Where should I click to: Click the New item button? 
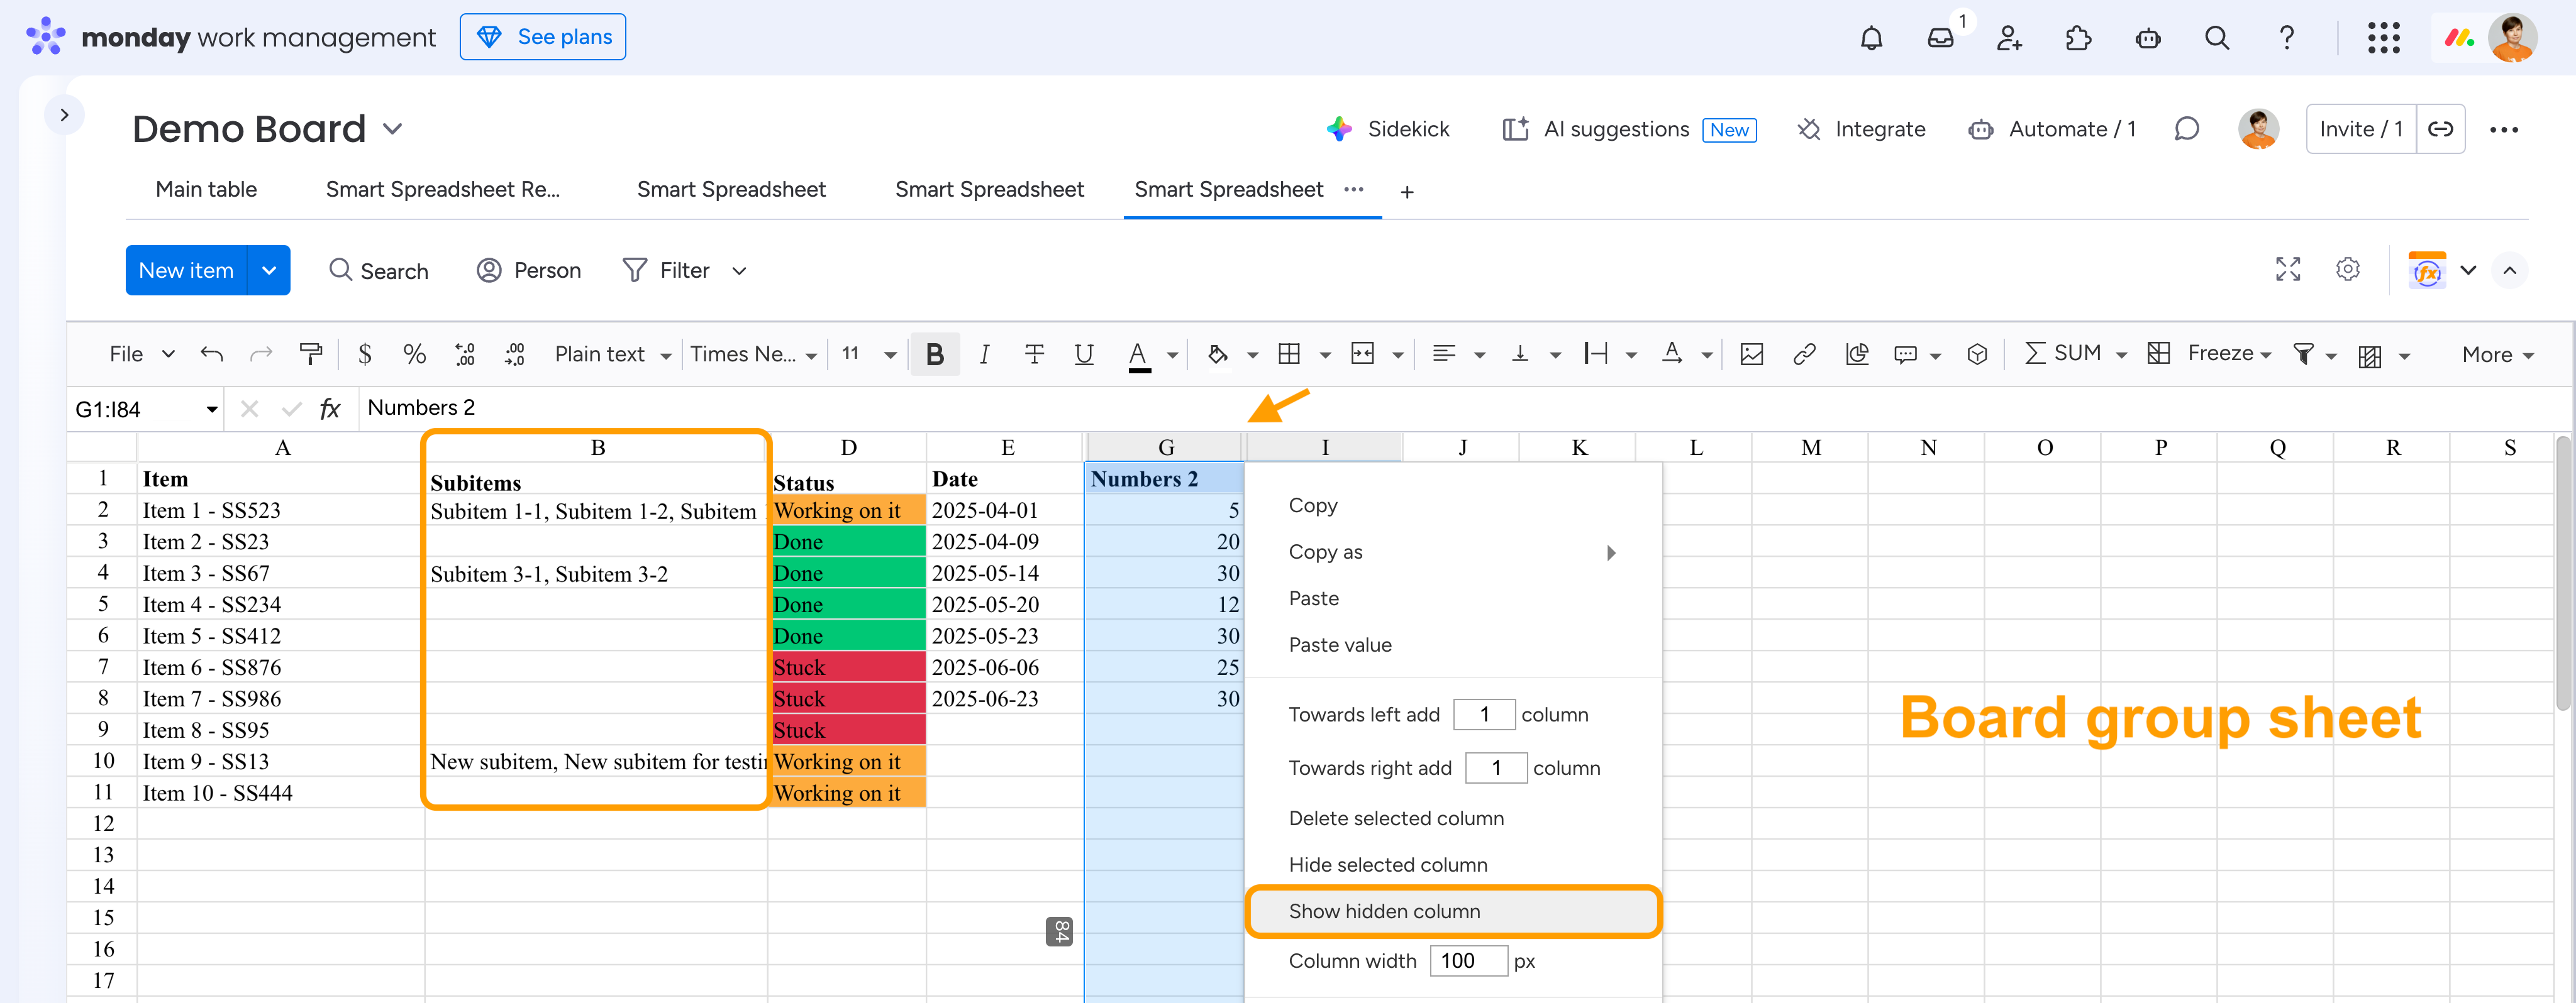click(x=186, y=270)
